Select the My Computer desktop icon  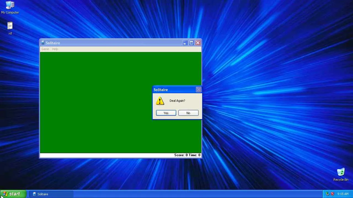10,7
